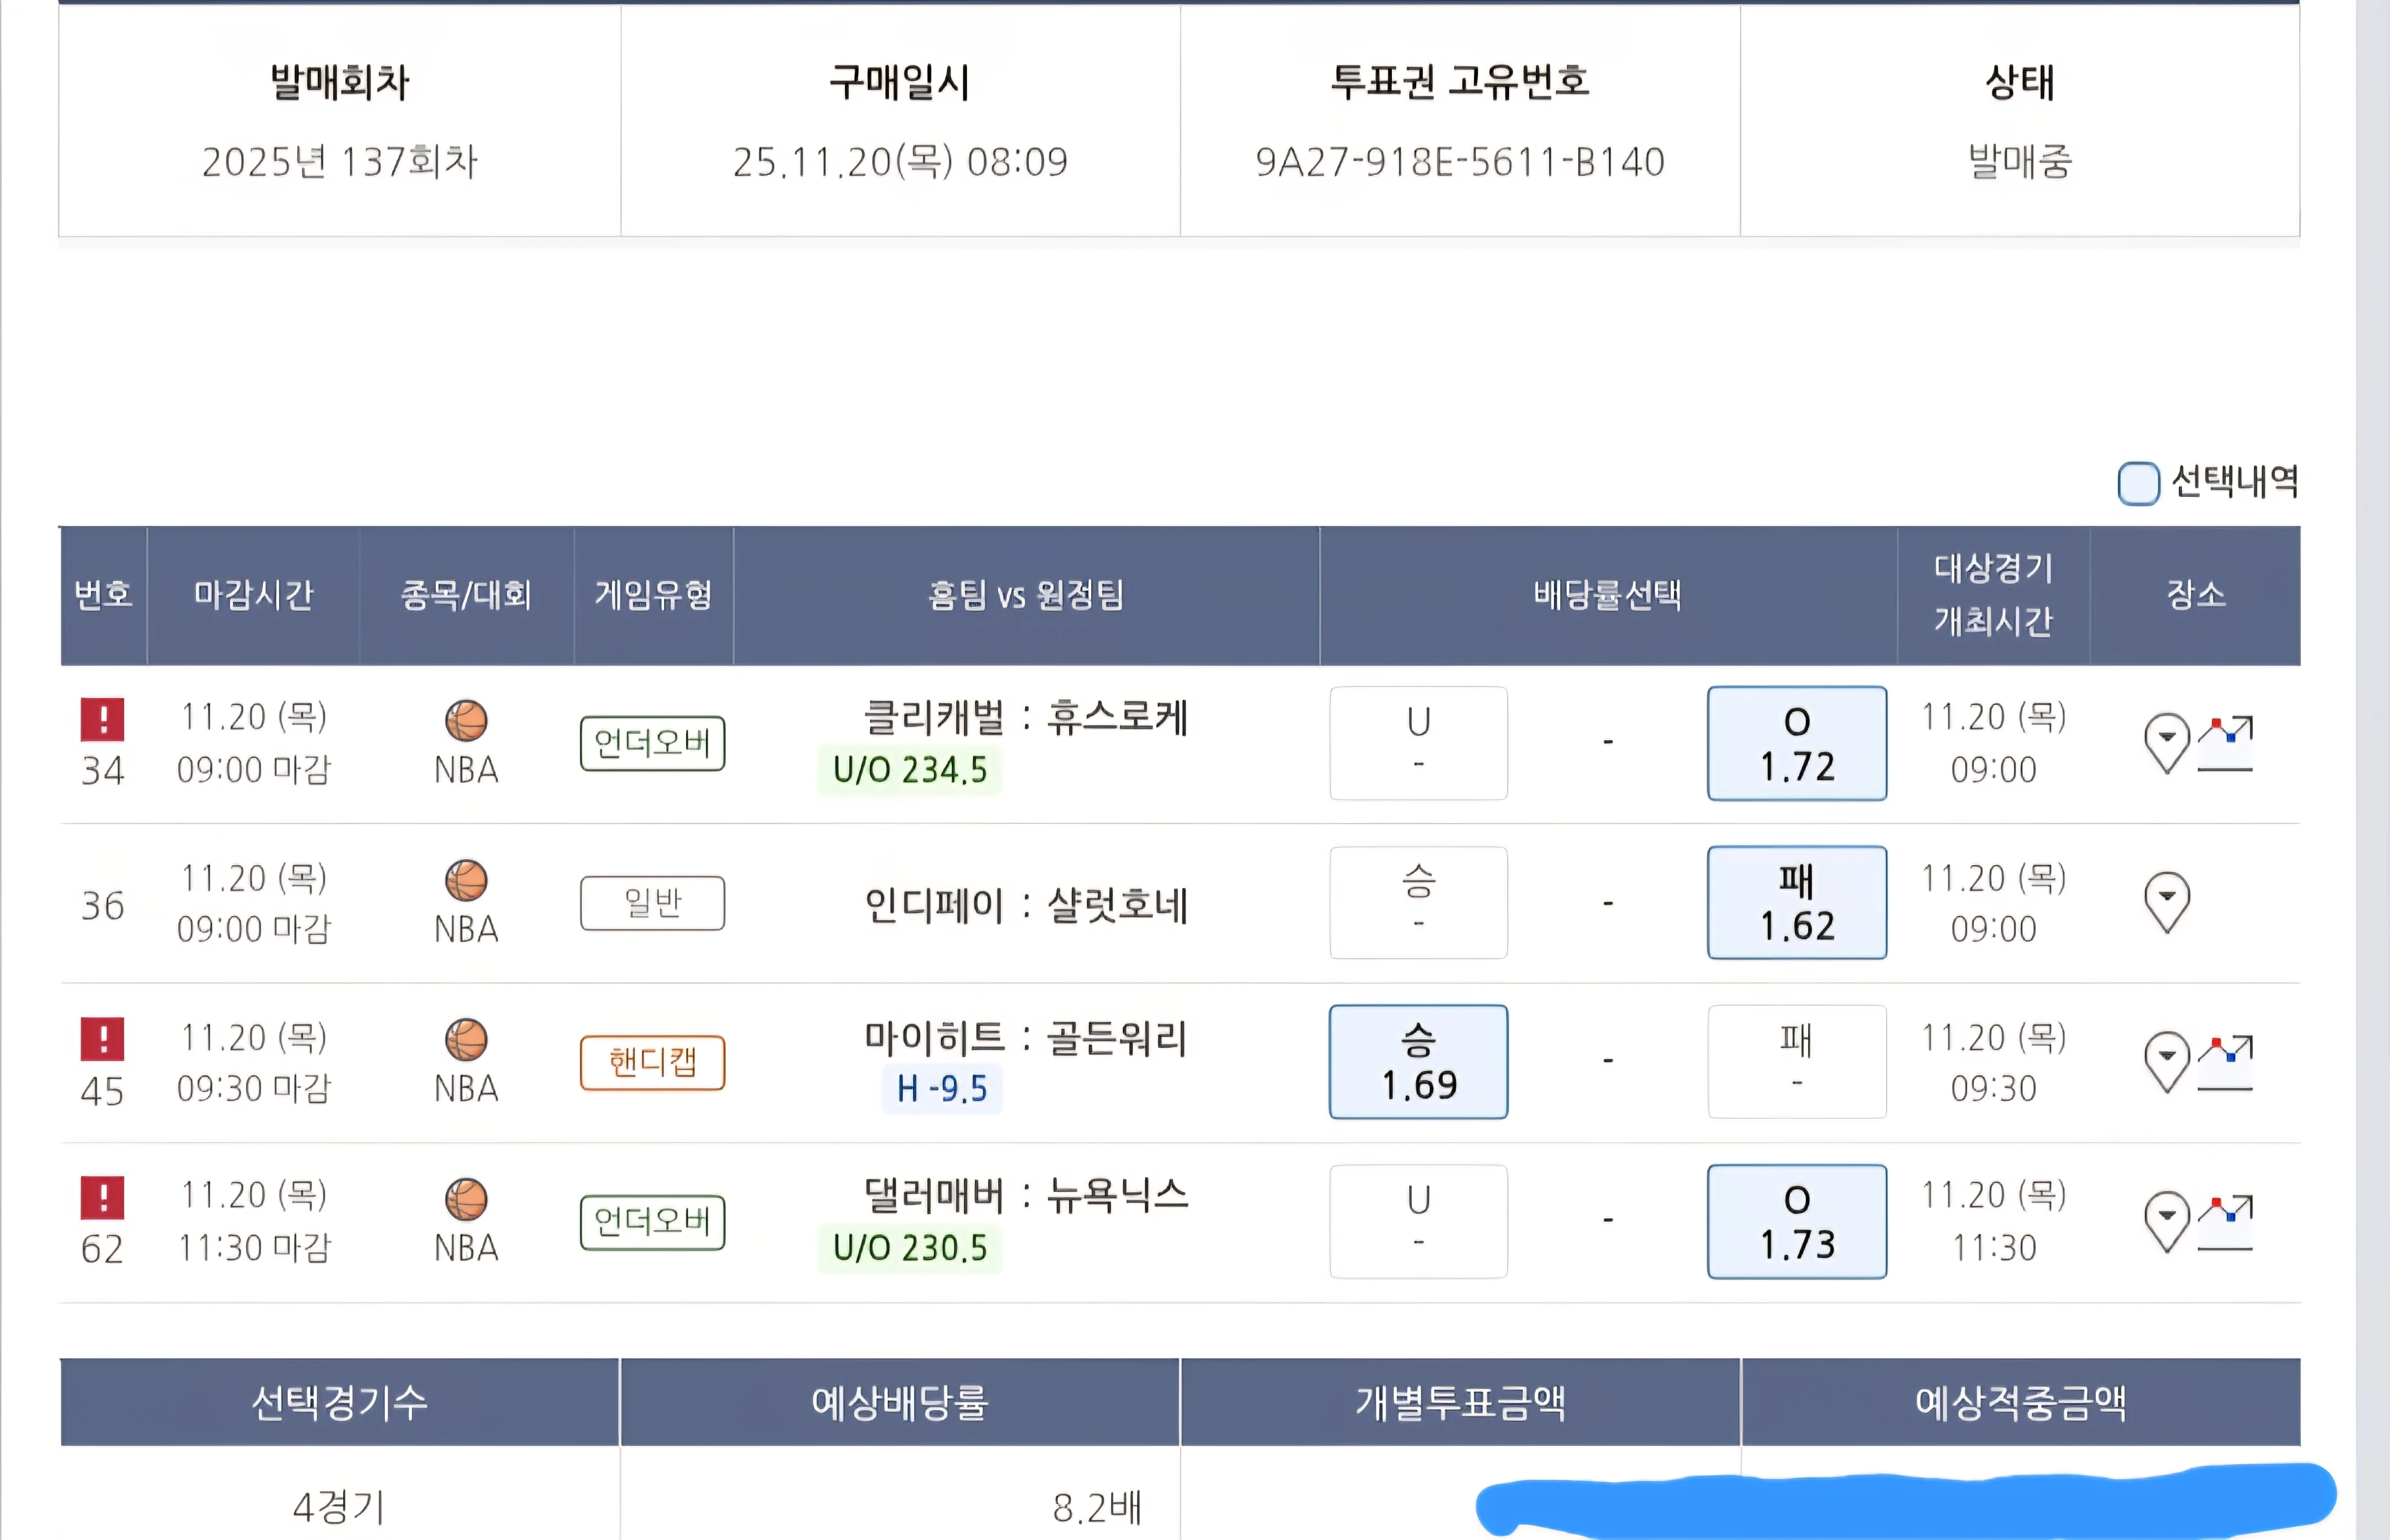Image resolution: width=2390 pixels, height=1540 pixels.
Task: Select the U option for 클리캐벌 game
Action: pyautogui.click(x=1418, y=743)
